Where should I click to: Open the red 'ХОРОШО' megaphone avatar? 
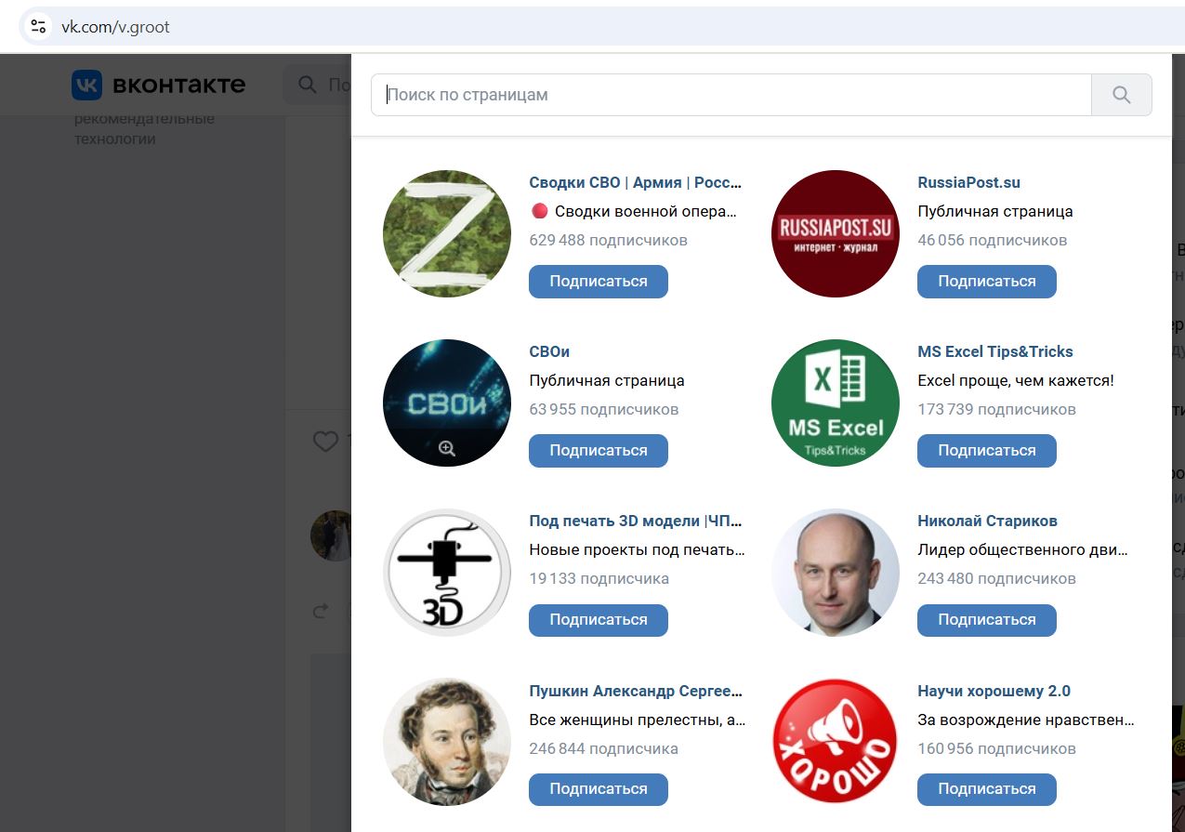tap(836, 741)
